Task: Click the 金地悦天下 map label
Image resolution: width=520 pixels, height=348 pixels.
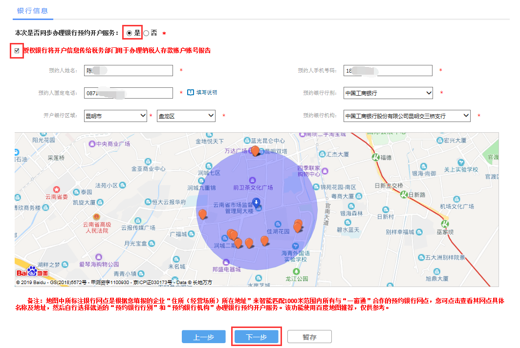Action: tap(210, 142)
